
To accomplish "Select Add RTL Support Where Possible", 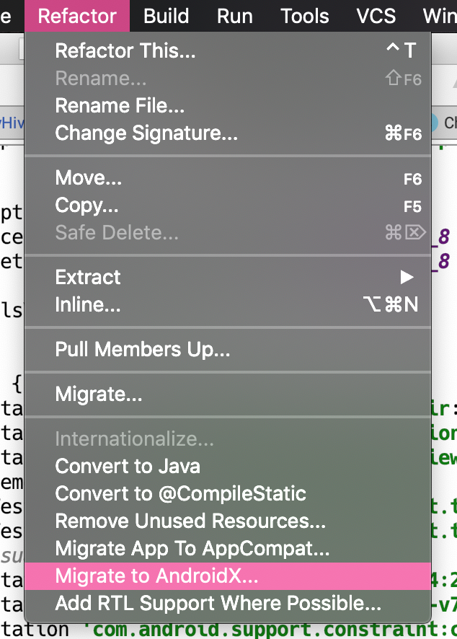I will [x=218, y=603].
